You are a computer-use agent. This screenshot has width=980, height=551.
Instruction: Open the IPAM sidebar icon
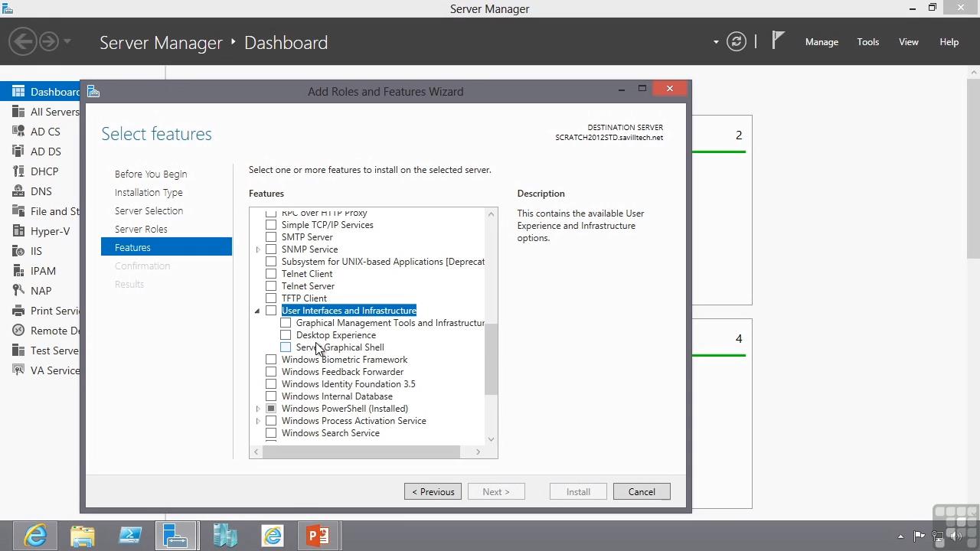pos(18,271)
